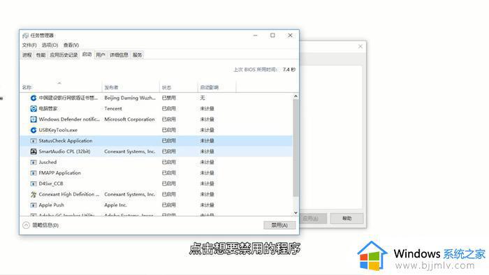Sort by the 发布者 column header

pyautogui.click(x=131, y=87)
